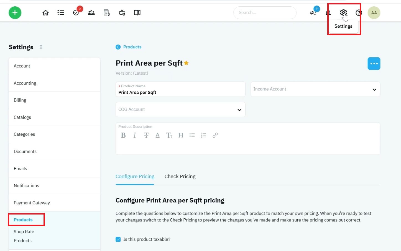This screenshot has height=251, width=401.
Task: Click the Settings gear icon
Action: 343,12
